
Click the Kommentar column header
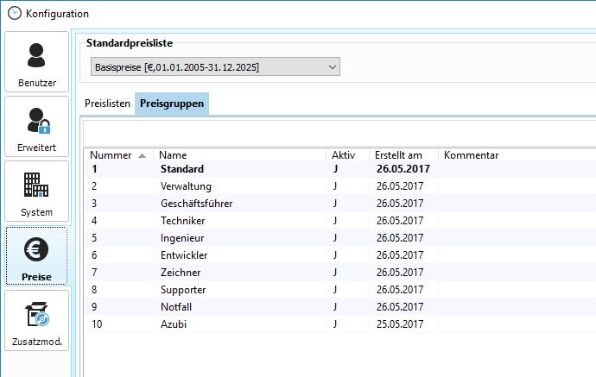click(471, 154)
